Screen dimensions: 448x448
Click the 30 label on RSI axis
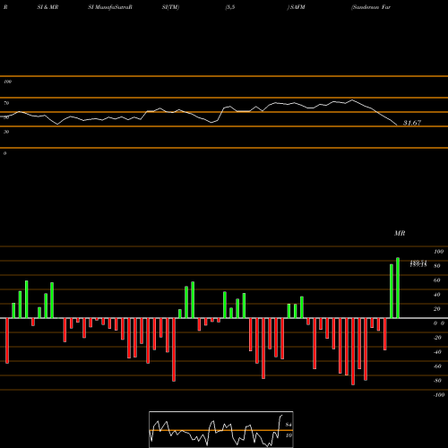tap(6, 132)
